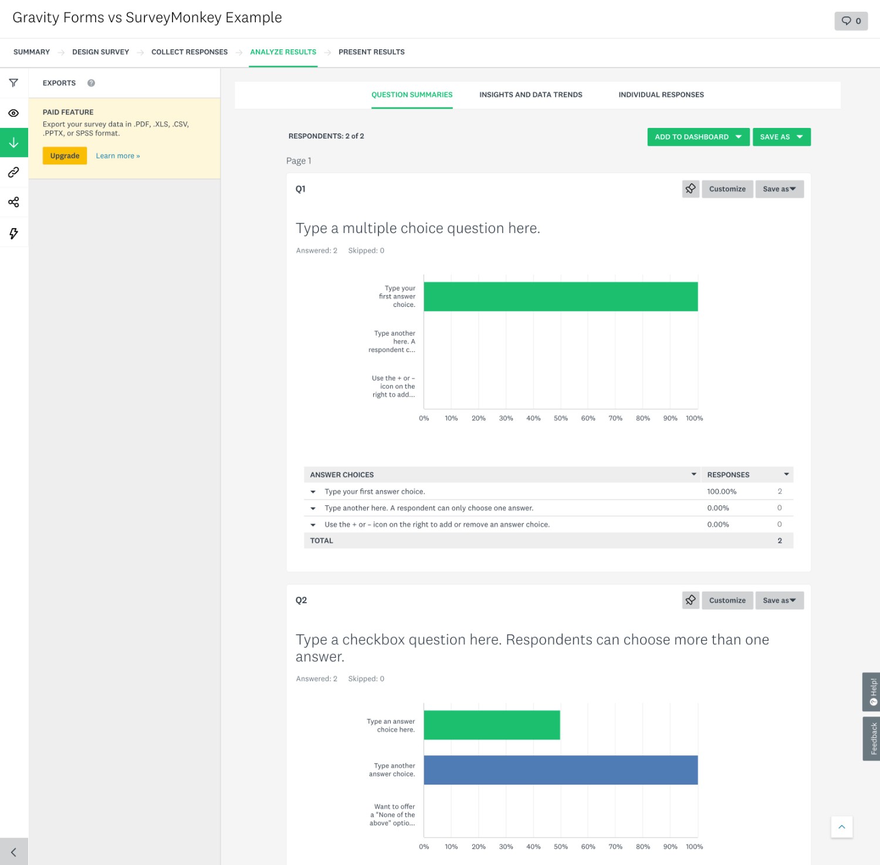Switch to Insights and Data Trends tab
This screenshot has height=865, width=880.
pyautogui.click(x=530, y=94)
